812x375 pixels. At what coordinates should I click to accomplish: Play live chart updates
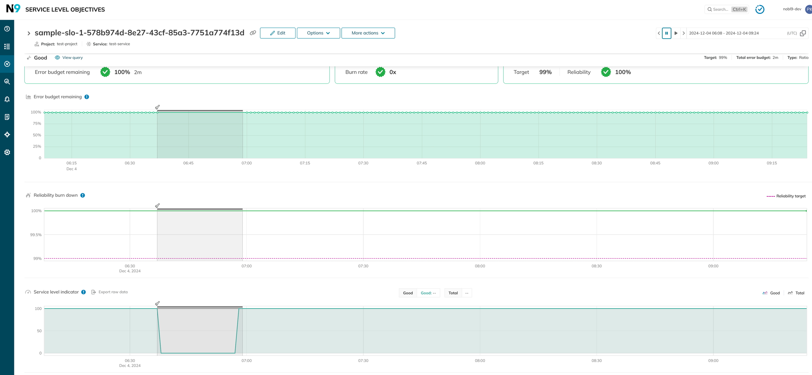click(x=676, y=33)
